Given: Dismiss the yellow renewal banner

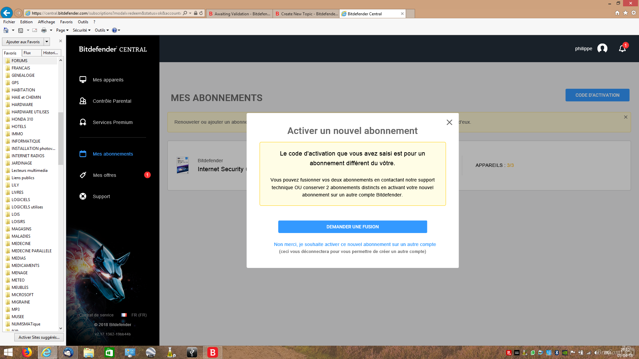Looking at the screenshot, I should click(x=626, y=117).
